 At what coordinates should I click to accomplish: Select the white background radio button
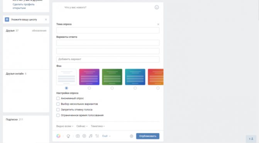click(66, 88)
